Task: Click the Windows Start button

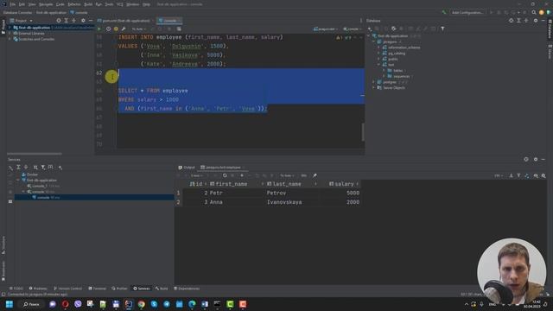Action: [10, 304]
